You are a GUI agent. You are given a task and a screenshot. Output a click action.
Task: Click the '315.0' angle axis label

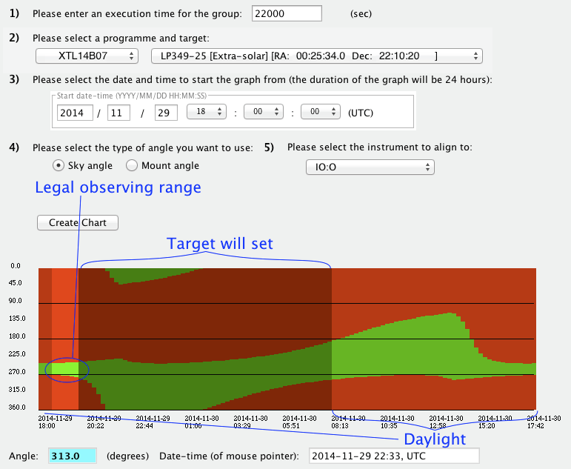pos(17,390)
